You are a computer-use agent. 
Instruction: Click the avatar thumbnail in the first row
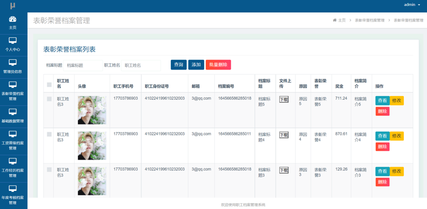(x=92, y=110)
